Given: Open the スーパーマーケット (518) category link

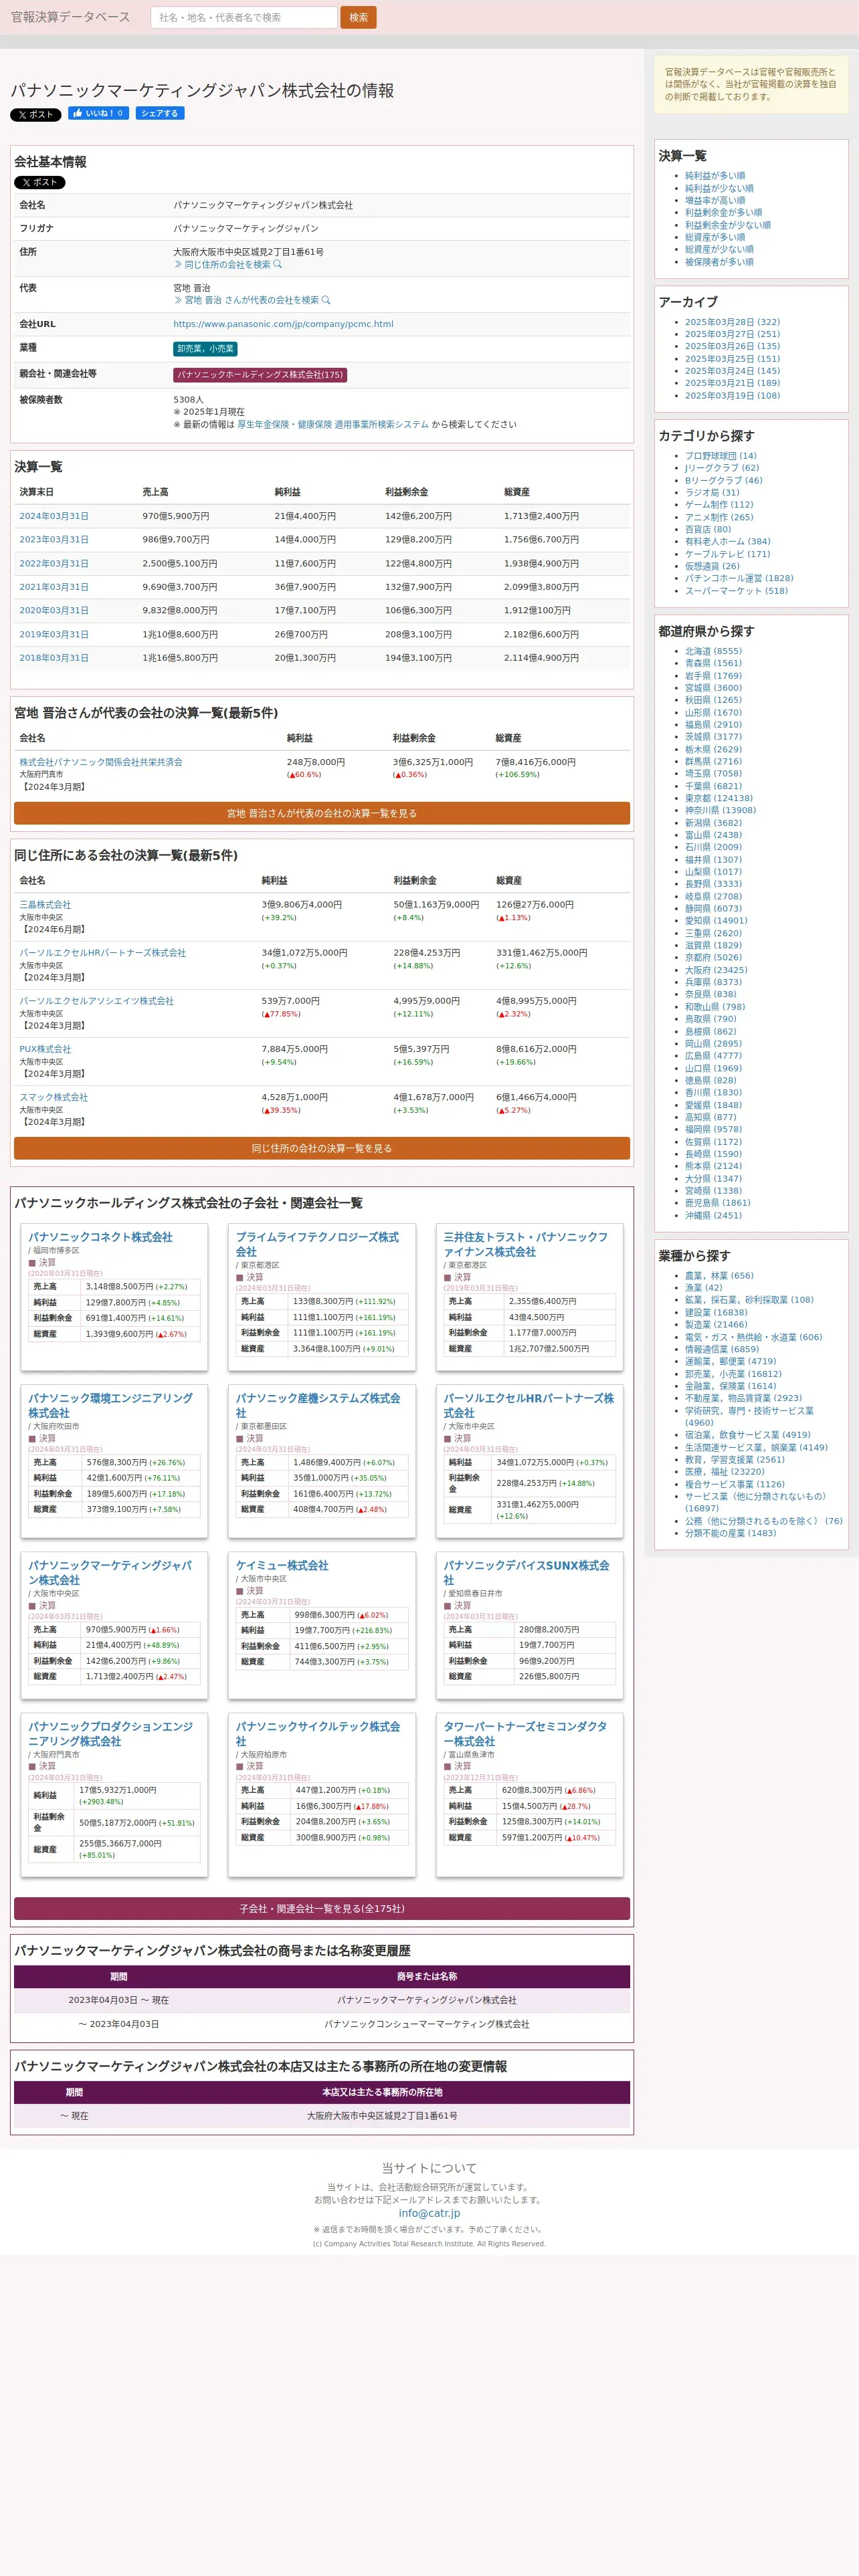Looking at the screenshot, I should coord(736,591).
